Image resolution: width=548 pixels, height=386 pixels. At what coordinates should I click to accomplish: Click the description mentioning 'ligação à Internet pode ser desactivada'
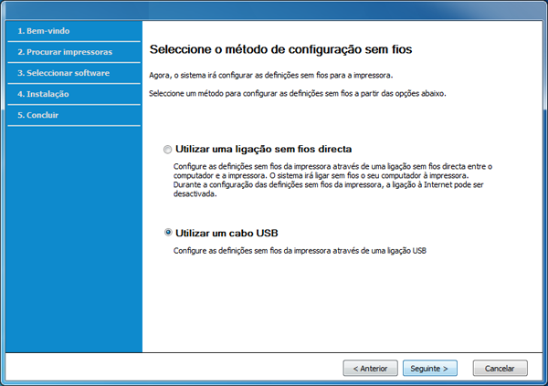[x=332, y=181]
